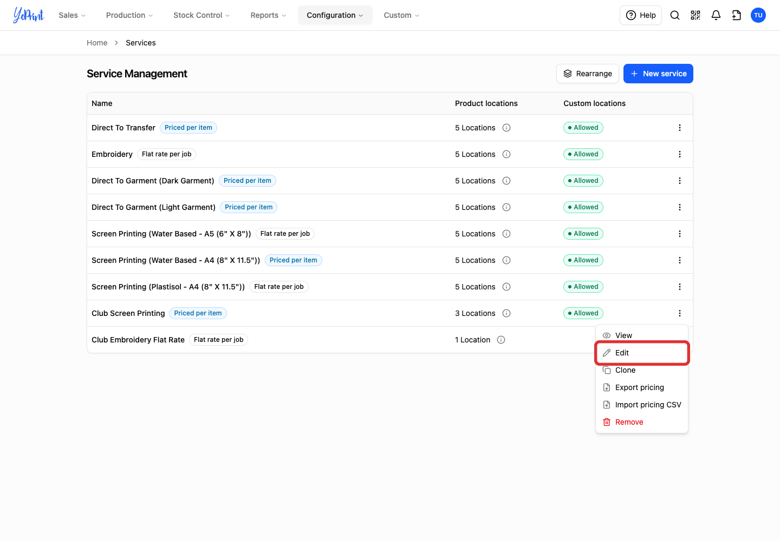Click the document import icon in the header
The image size is (780, 541).
737,15
